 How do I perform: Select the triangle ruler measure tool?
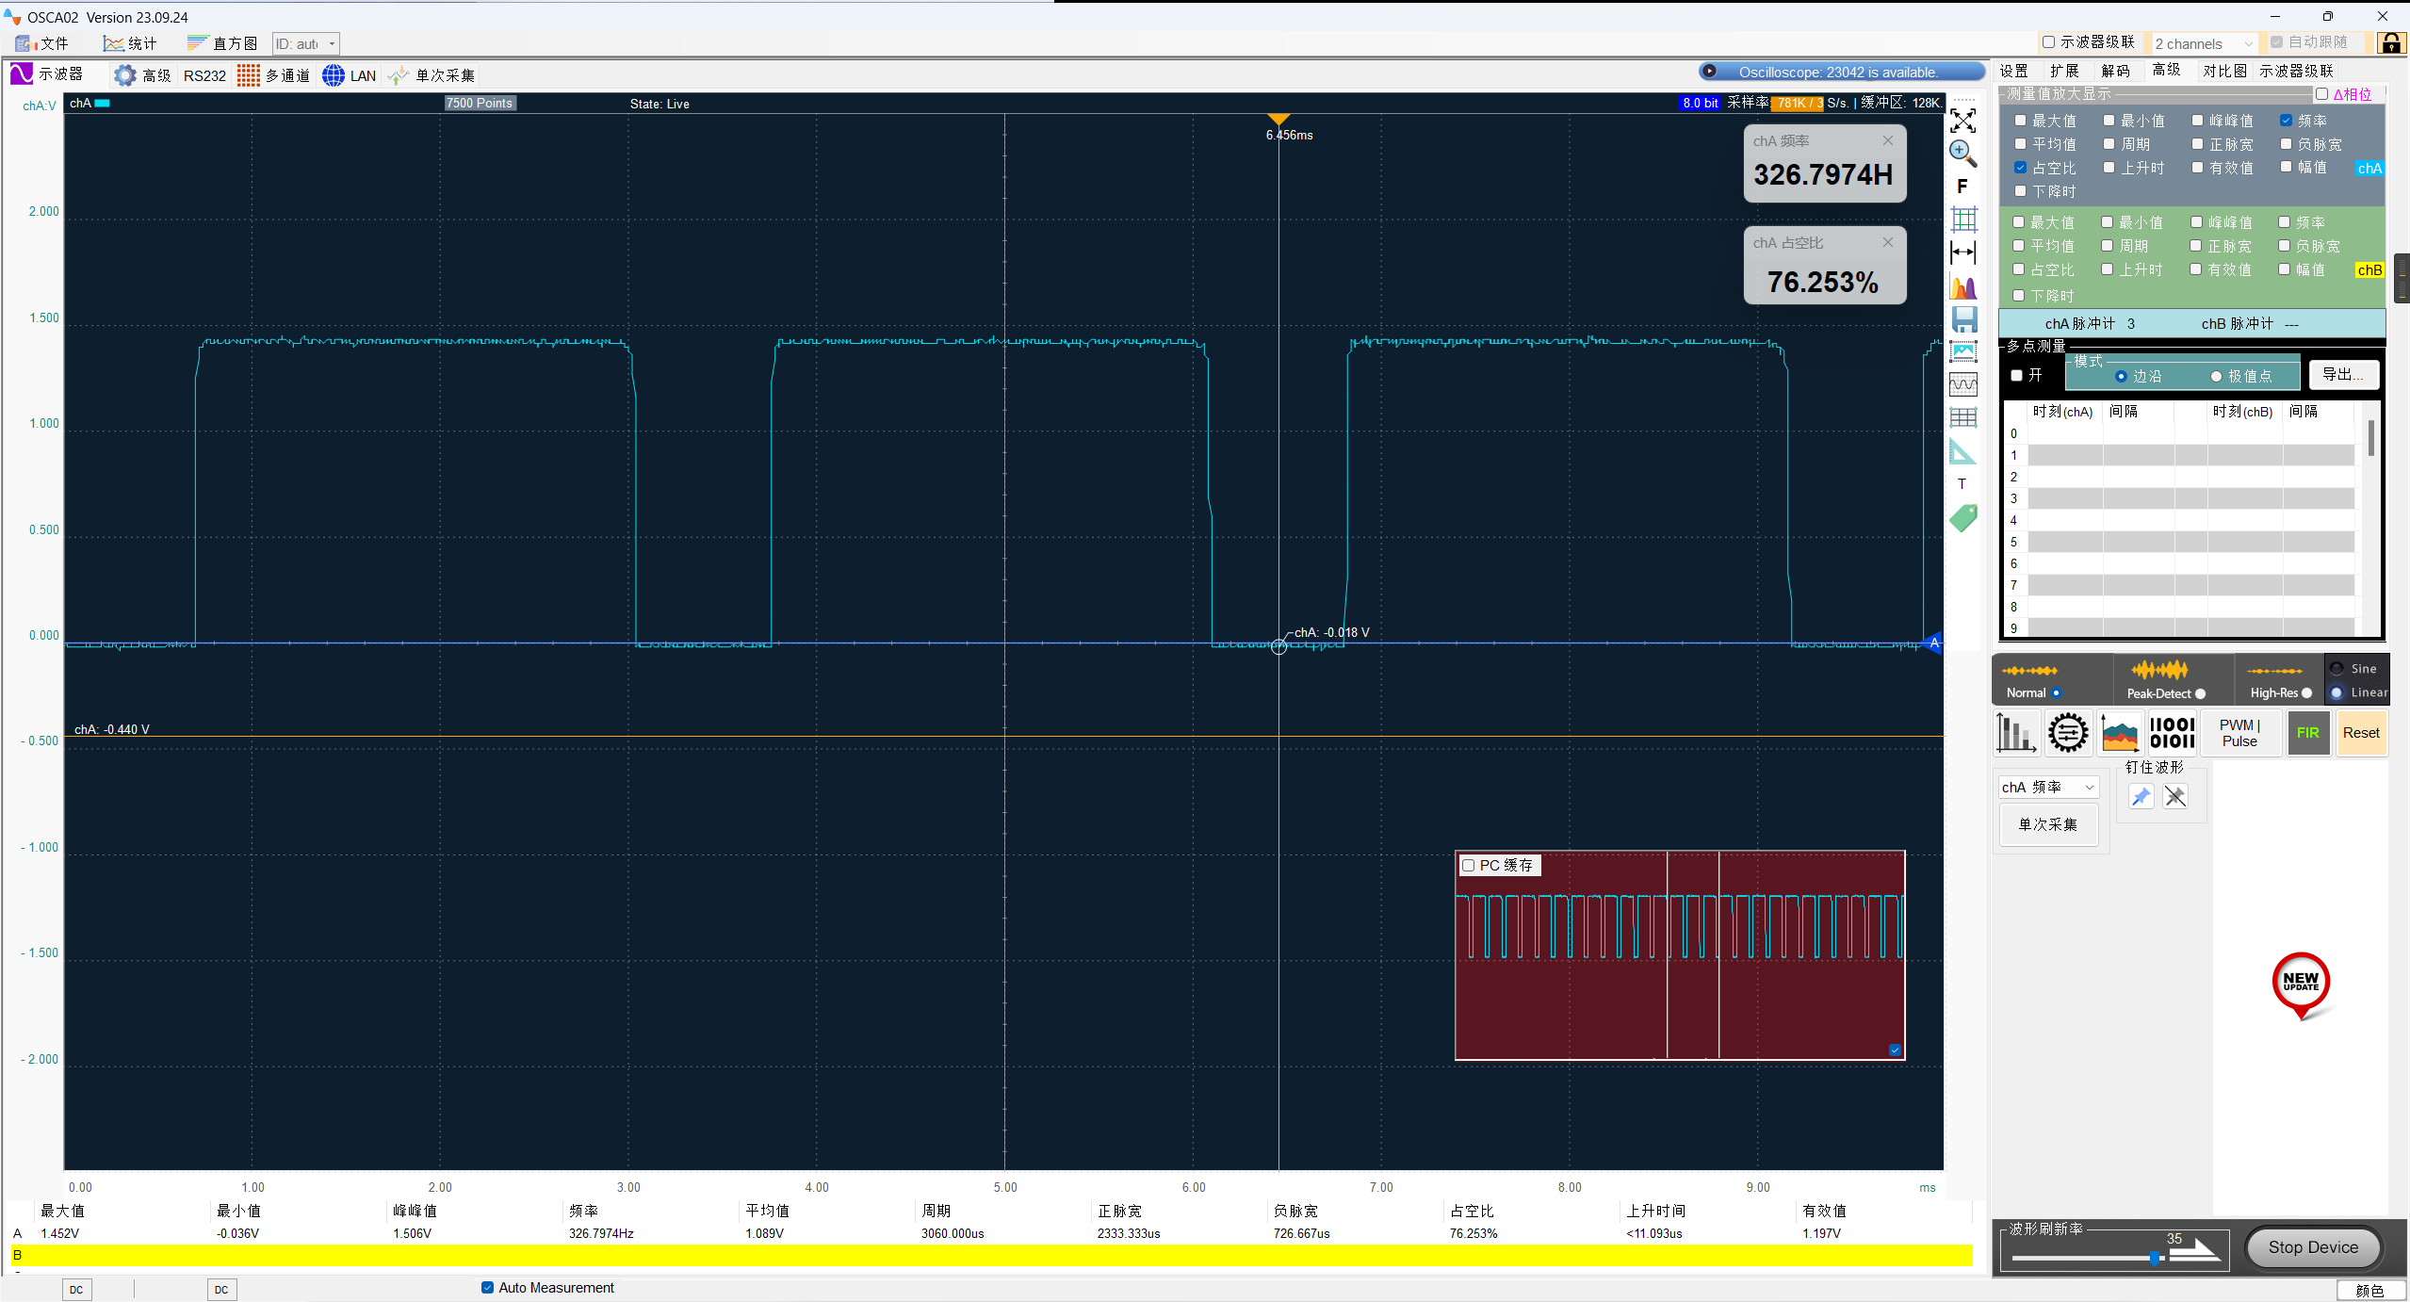1962,451
